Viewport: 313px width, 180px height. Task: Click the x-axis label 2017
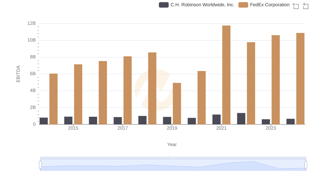[122, 128]
